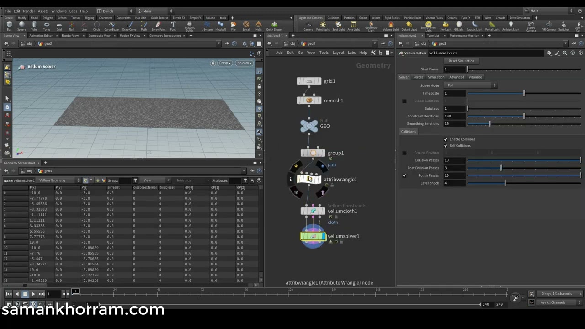The image size is (585, 329).
Task: Toggle viewport lock icon beside Persp
Action: click(213, 63)
